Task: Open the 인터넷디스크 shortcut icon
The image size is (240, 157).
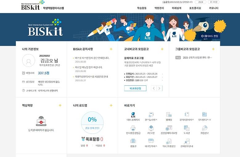Action: tap(205, 114)
